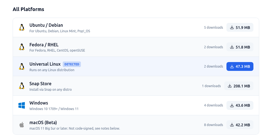
Task: Click the Windows logo icon
Action: point(22,105)
